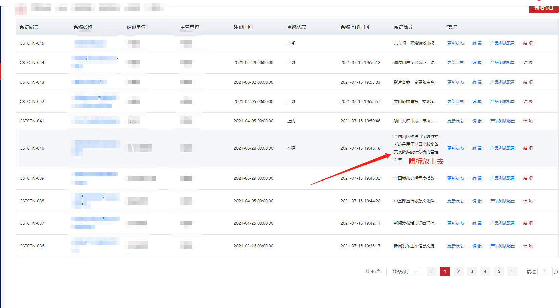
Task: Click 编辑 for CSTCTN-044
Action: [477, 63]
